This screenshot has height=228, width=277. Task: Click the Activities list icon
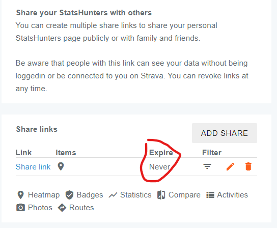point(210,195)
